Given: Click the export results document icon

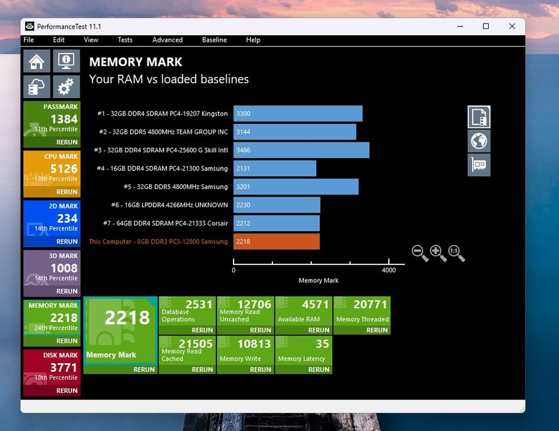Looking at the screenshot, I should [x=479, y=117].
